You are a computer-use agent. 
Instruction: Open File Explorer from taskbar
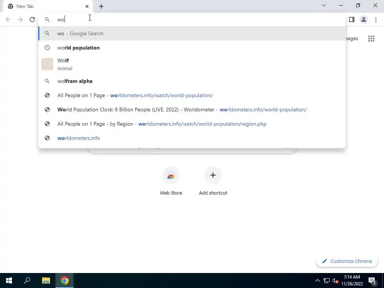(46, 280)
